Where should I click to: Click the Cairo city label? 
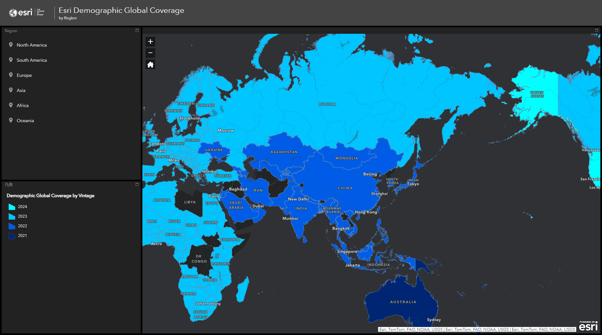(214, 196)
